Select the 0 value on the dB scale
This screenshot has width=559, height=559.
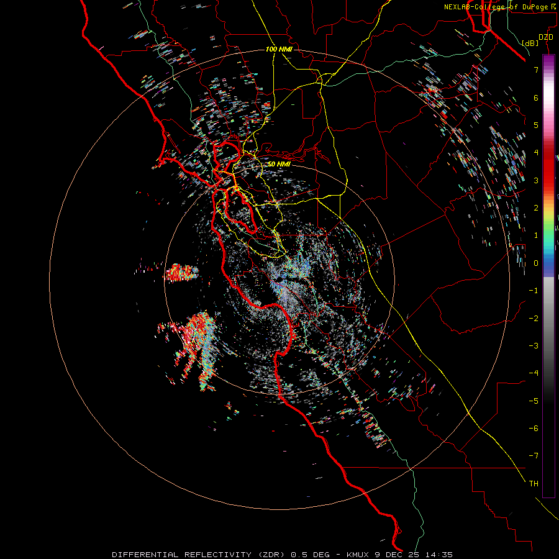[x=536, y=263]
